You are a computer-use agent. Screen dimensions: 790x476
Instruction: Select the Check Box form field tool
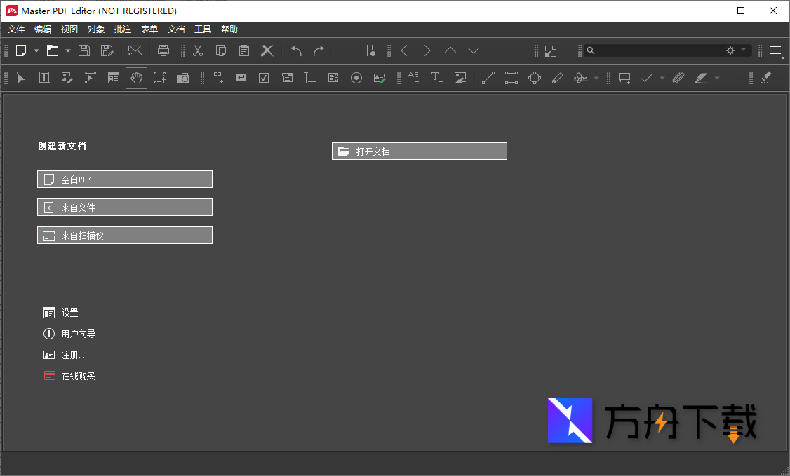coord(264,78)
